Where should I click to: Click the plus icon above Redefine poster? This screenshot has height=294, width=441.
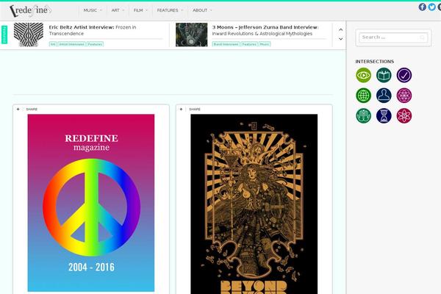(x=18, y=110)
